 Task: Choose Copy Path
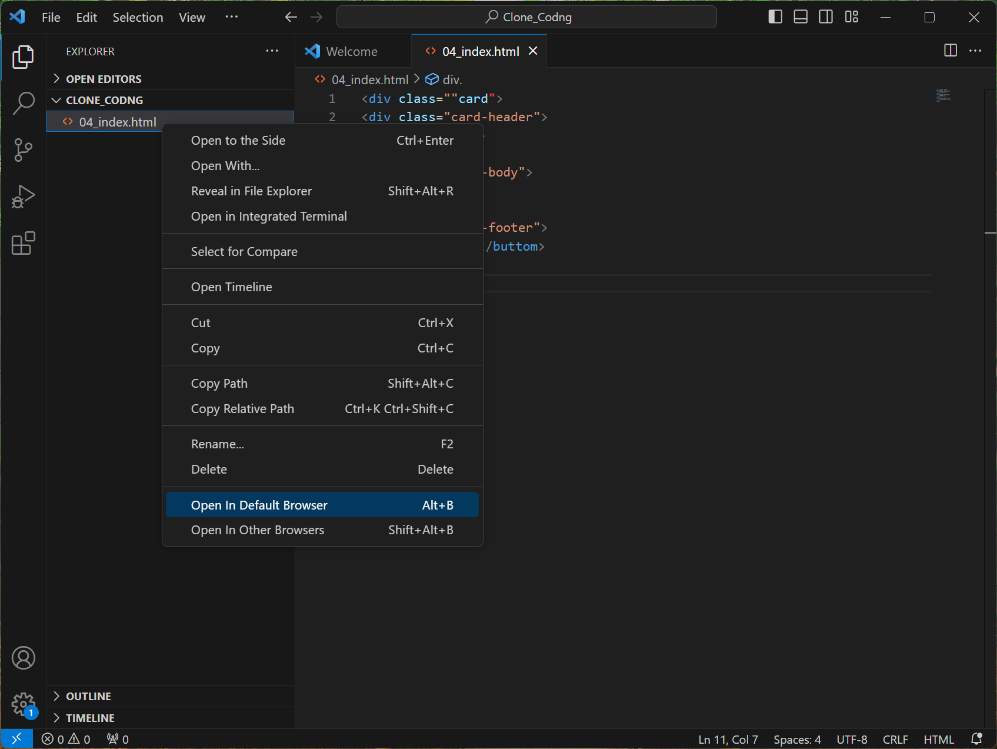coord(322,383)
